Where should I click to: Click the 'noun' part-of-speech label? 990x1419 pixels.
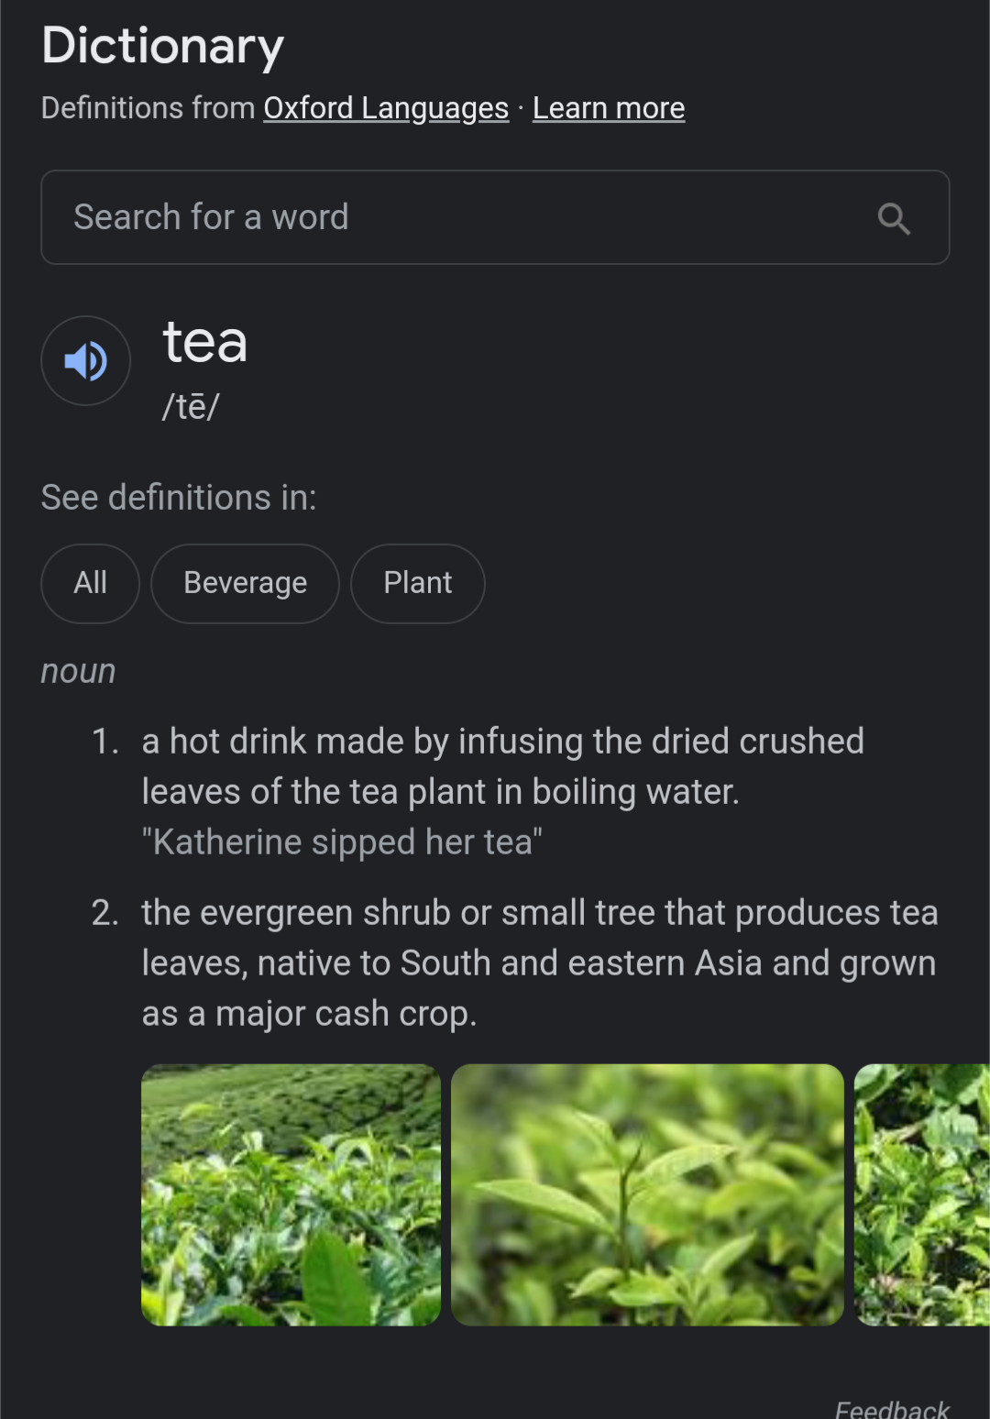point(78,671)
